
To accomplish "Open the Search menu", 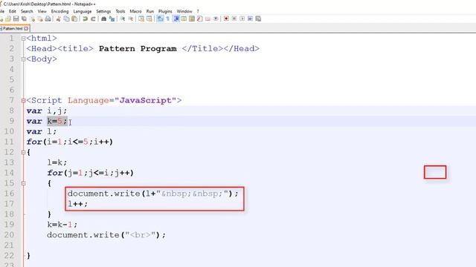I will (27, 11).
